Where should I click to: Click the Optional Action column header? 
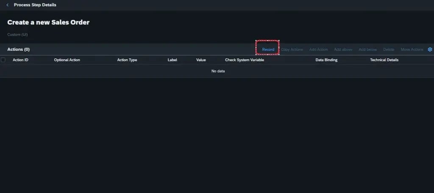(x=67, y=60)
